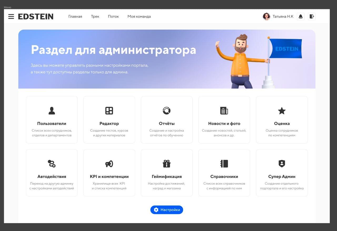The width and height of the screenshot is (337, 231).
Task: Click the Геймификация gift box icon
Action: coord(166,164)
